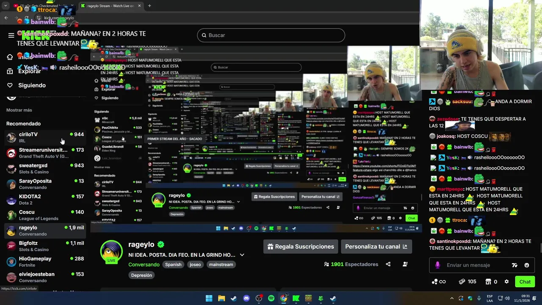
Task: Click Personaliza tu canal button
Action: [x=376, y=247]
